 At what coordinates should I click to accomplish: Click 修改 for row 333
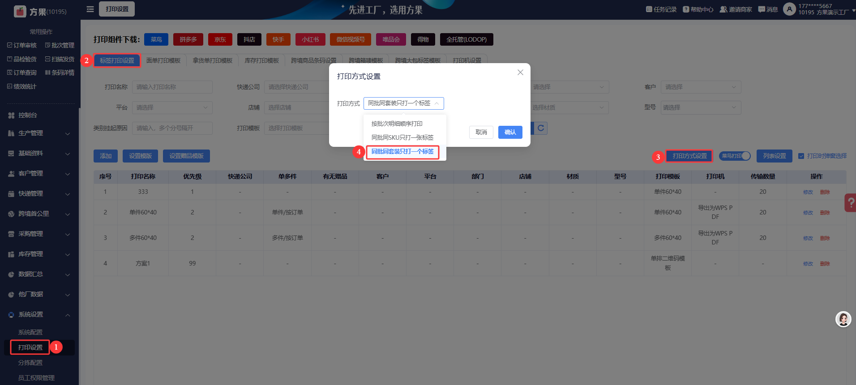(808, 192)
